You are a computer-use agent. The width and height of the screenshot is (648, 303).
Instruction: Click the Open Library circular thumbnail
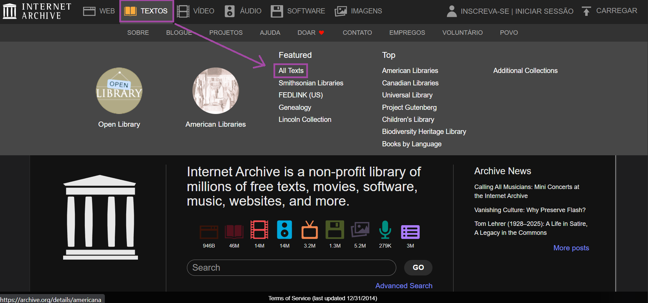[x=119, y=91]
